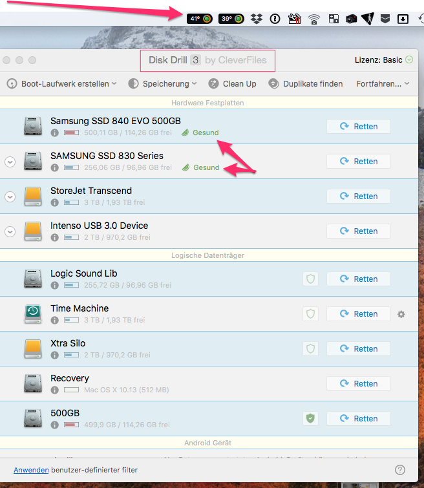424x488 pixels.
Task: Click the empty usage bar of Recovery
Action: click(71, 390)
